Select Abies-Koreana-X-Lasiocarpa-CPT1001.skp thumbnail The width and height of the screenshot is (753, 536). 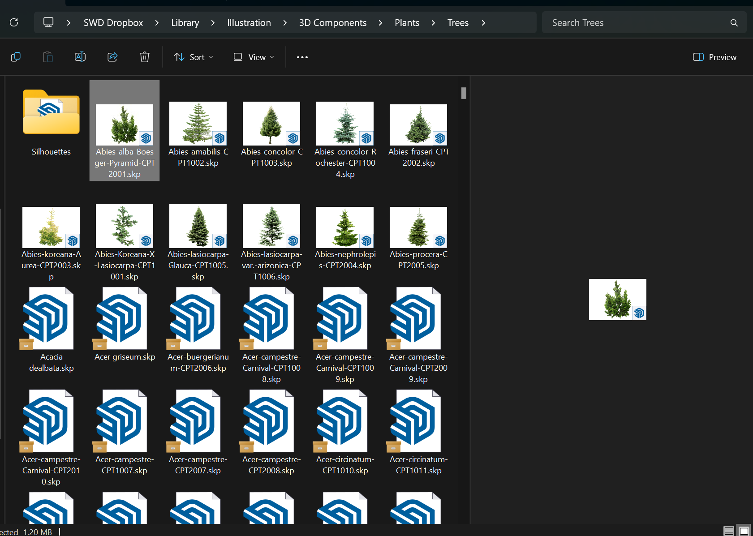[125, 226]
